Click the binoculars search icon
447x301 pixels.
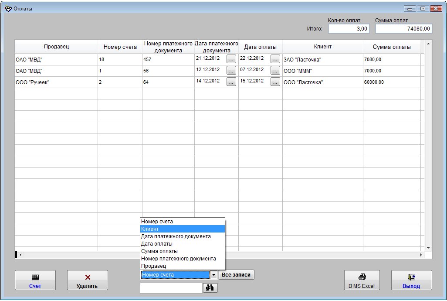[210, 287]
